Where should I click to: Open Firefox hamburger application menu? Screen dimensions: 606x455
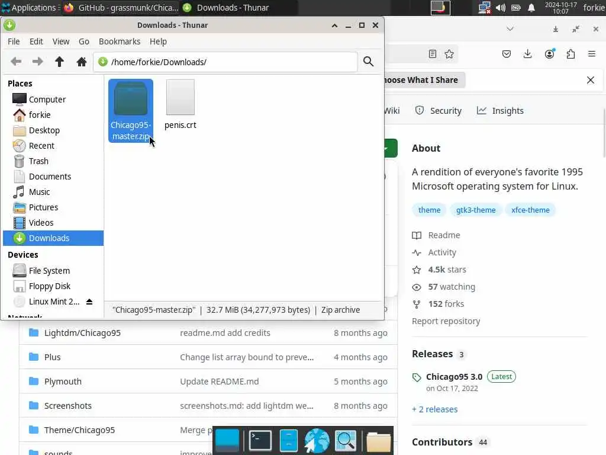coord(592,54)
